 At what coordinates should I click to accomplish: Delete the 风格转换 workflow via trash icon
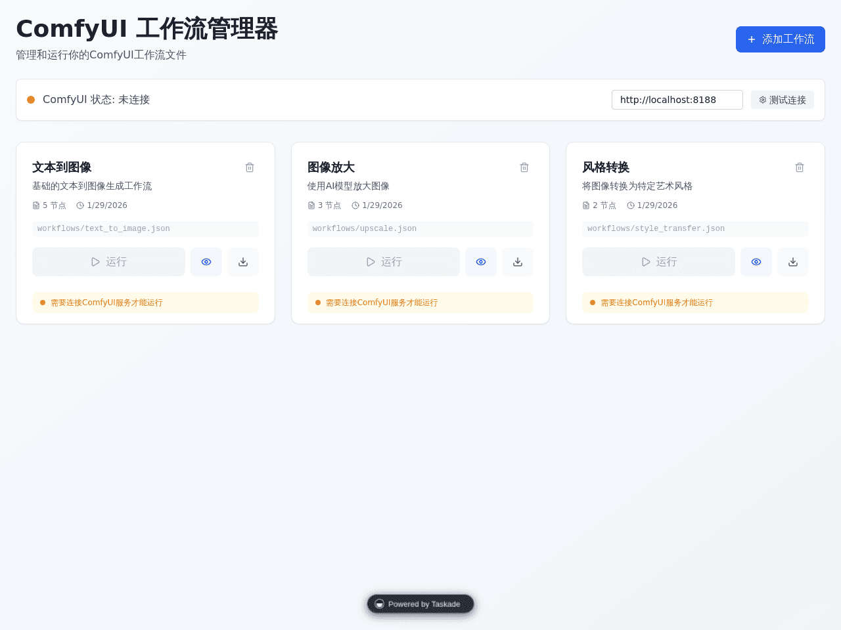tap(800, 167)
